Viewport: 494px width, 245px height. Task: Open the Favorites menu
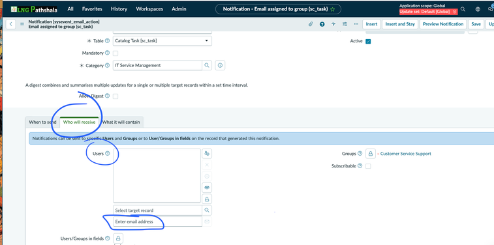point(92,9)
